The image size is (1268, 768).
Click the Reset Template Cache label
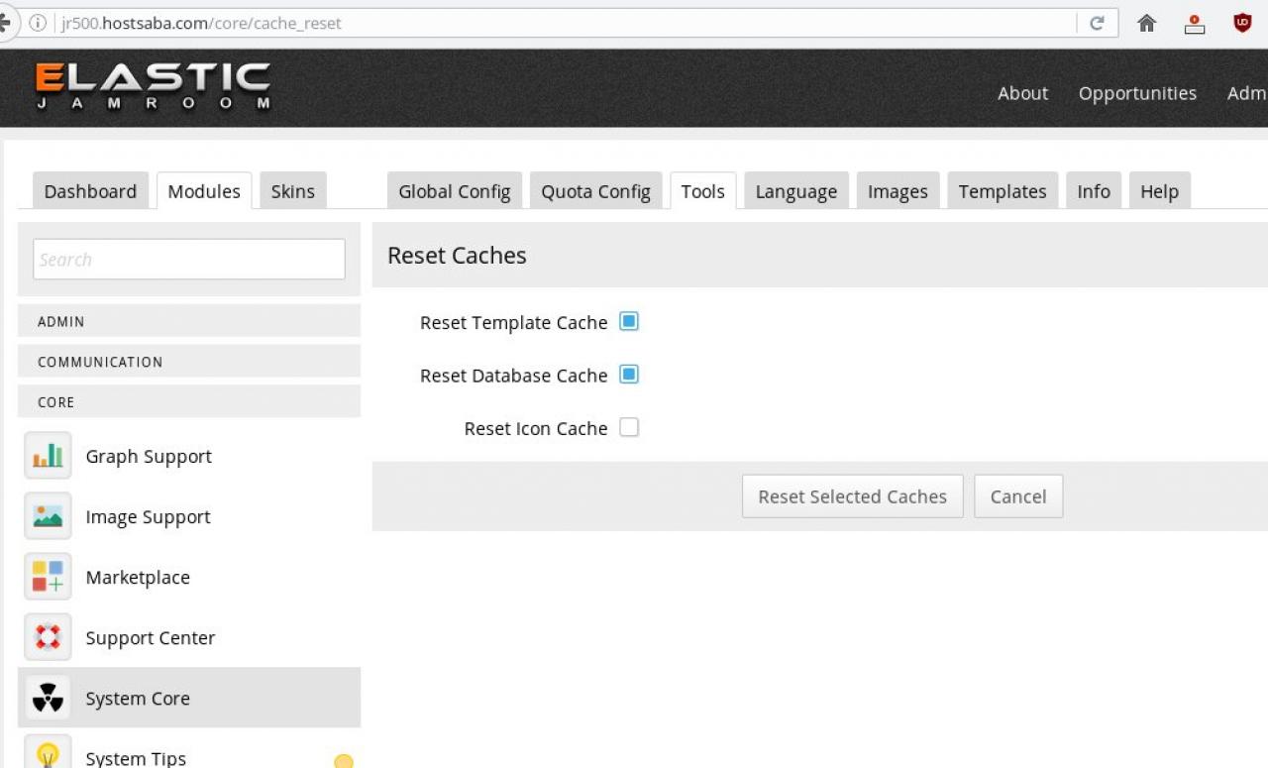[x=513, y=322]
